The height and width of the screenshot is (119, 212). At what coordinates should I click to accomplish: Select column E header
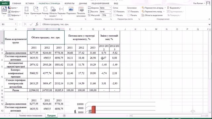click(70, 29)
